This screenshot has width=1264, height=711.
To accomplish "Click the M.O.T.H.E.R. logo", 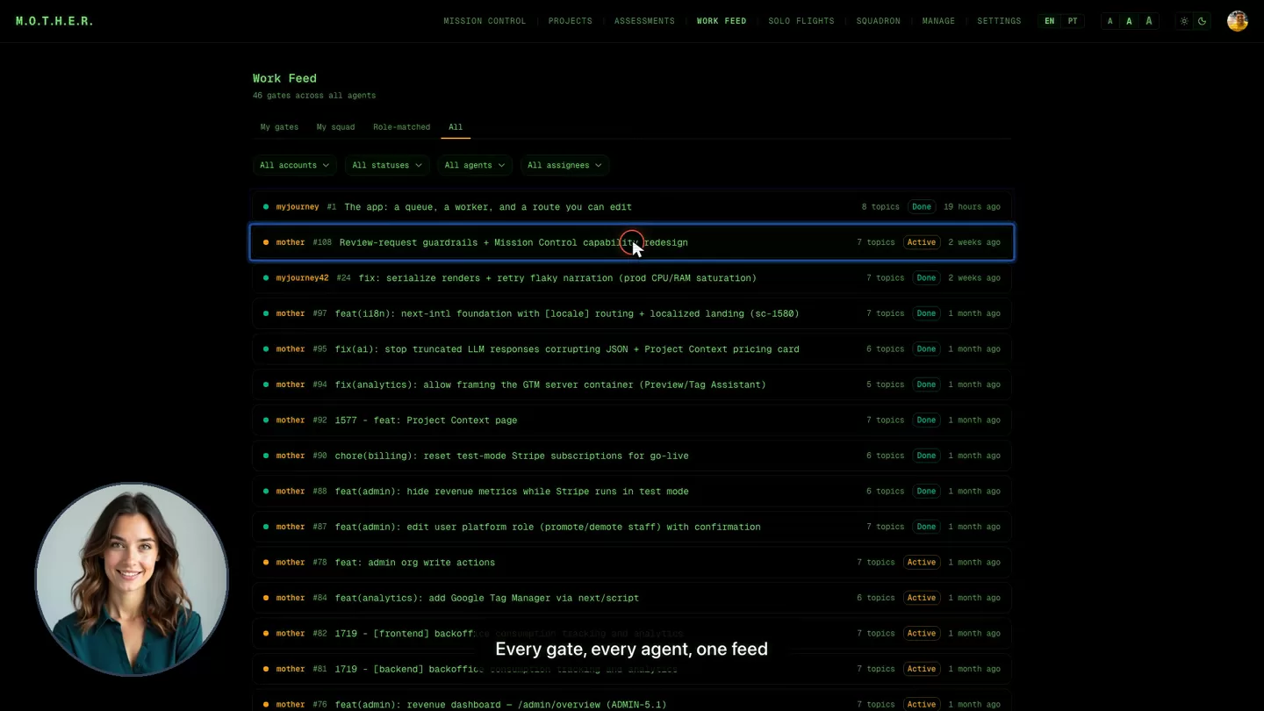I will coord(54,21).
